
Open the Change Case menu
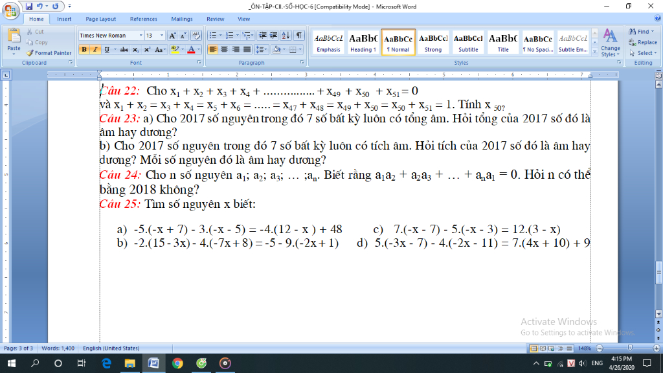pos(159,49)
